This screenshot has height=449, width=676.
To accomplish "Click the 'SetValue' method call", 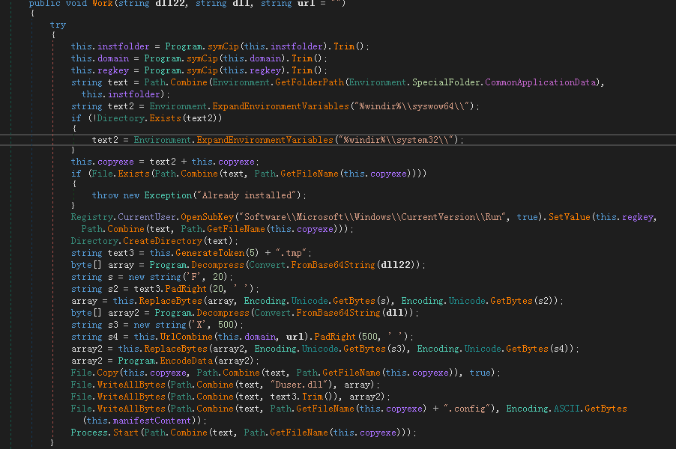I will click(569, 218).
